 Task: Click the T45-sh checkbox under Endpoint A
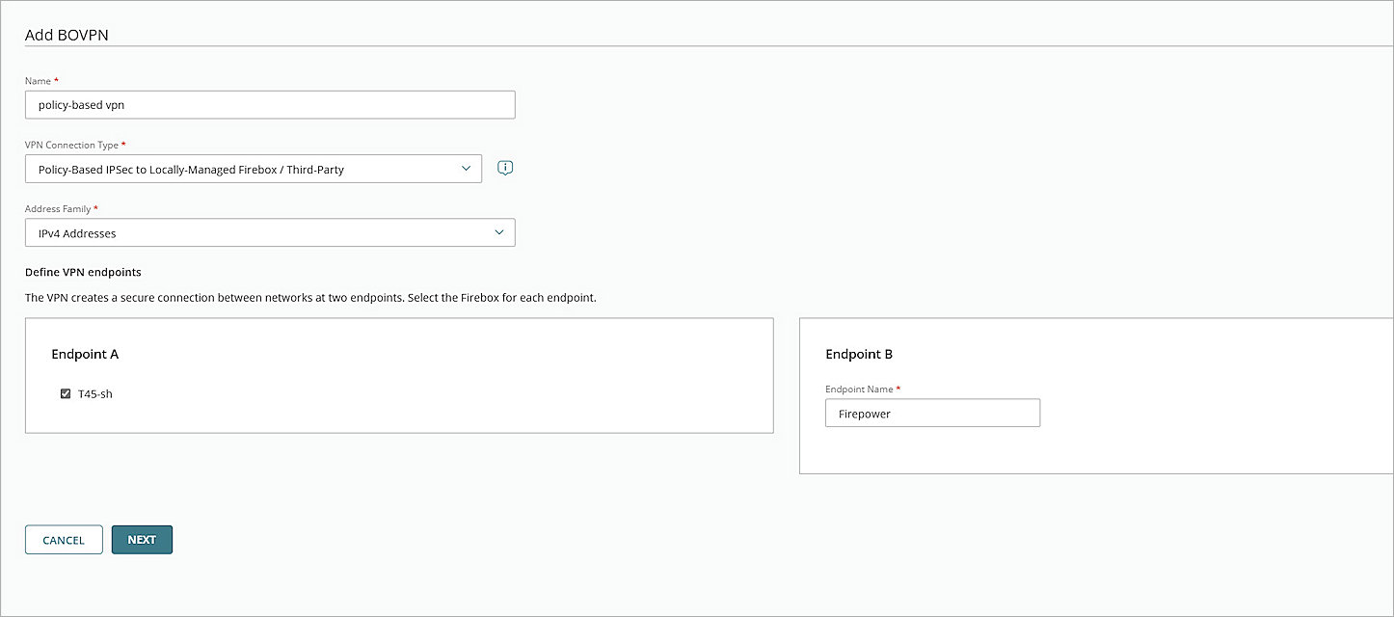pyautogui.click(x=65, y=393)
